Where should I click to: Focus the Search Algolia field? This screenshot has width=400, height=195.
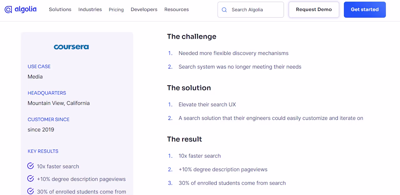tap(251, 10)
